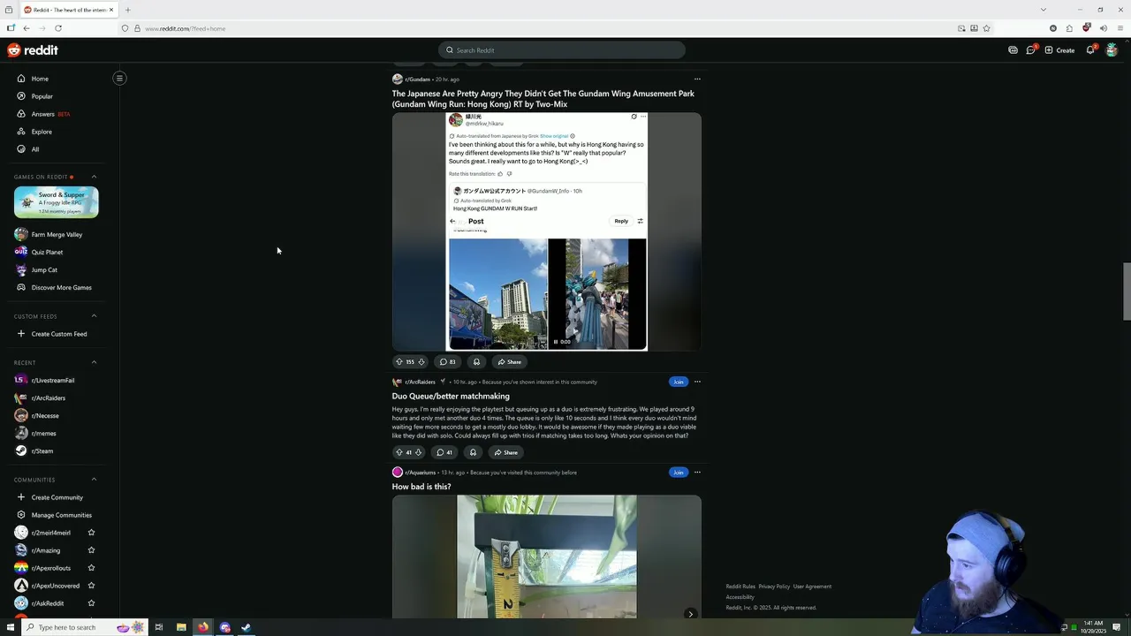
Task: Open Farm Merge Valley game
Action: 57,234
